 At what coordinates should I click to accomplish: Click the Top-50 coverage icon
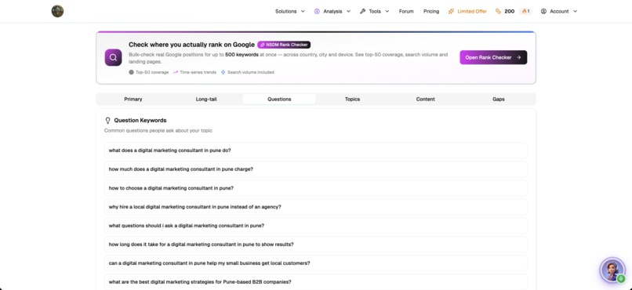[x=131, y=72]
